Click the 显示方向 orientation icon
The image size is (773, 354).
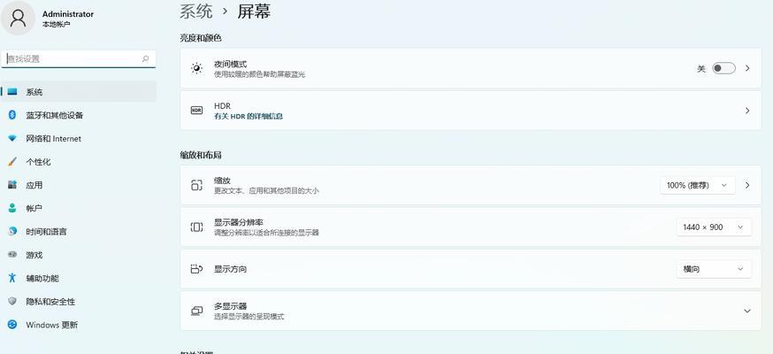(196, 269)
